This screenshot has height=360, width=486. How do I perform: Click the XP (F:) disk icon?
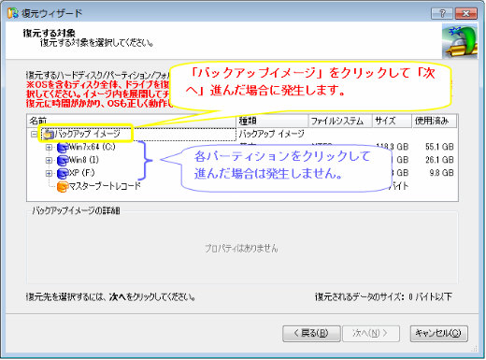coord(63,173)
